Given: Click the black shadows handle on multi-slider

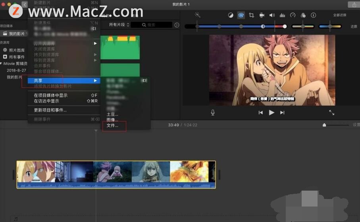Looking at the screenshot, I should [197, 27].
